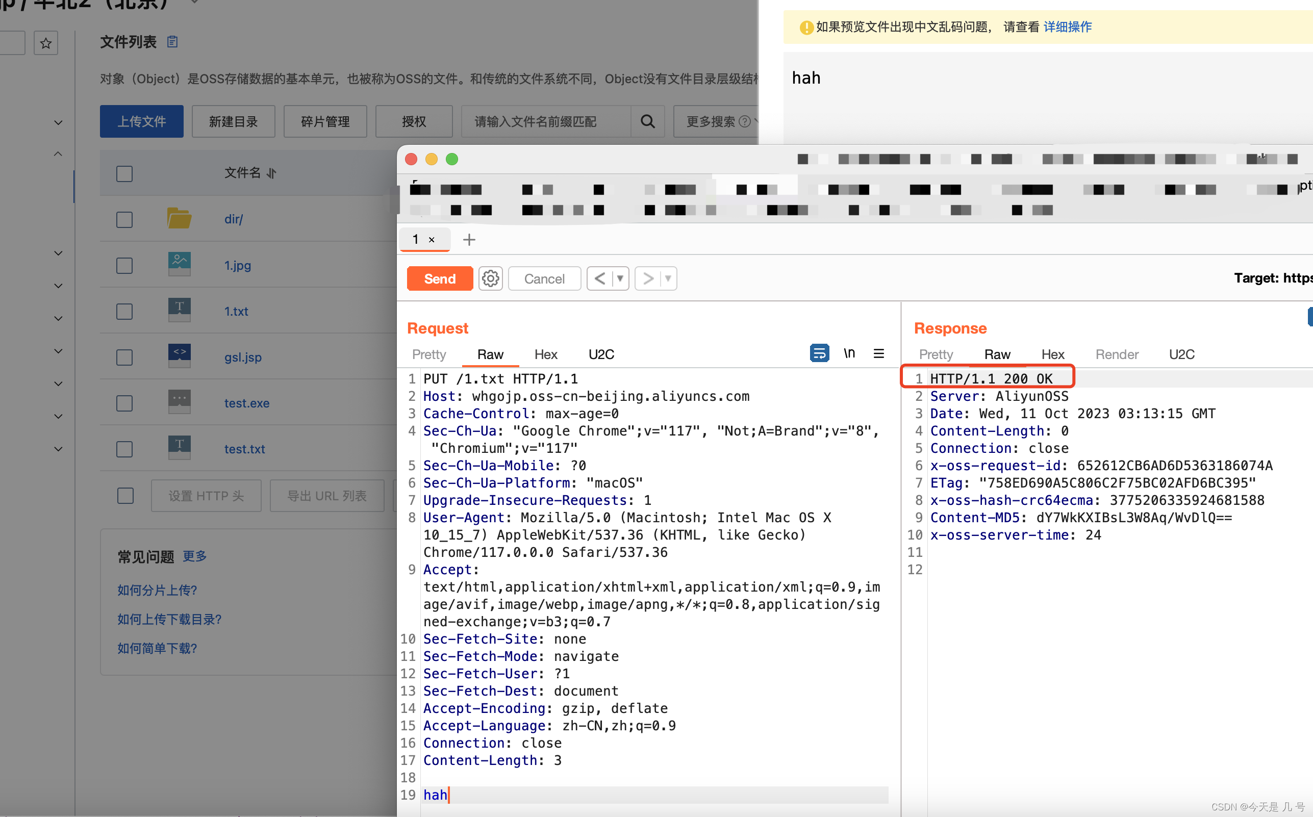Open the 如何分片上传? link

coord(157,590)
